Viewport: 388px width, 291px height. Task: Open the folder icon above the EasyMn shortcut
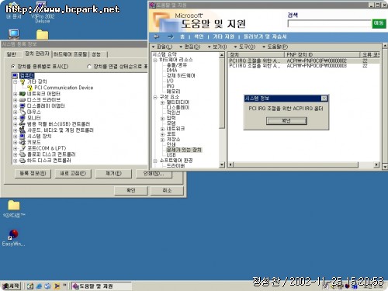coord(14,205)
